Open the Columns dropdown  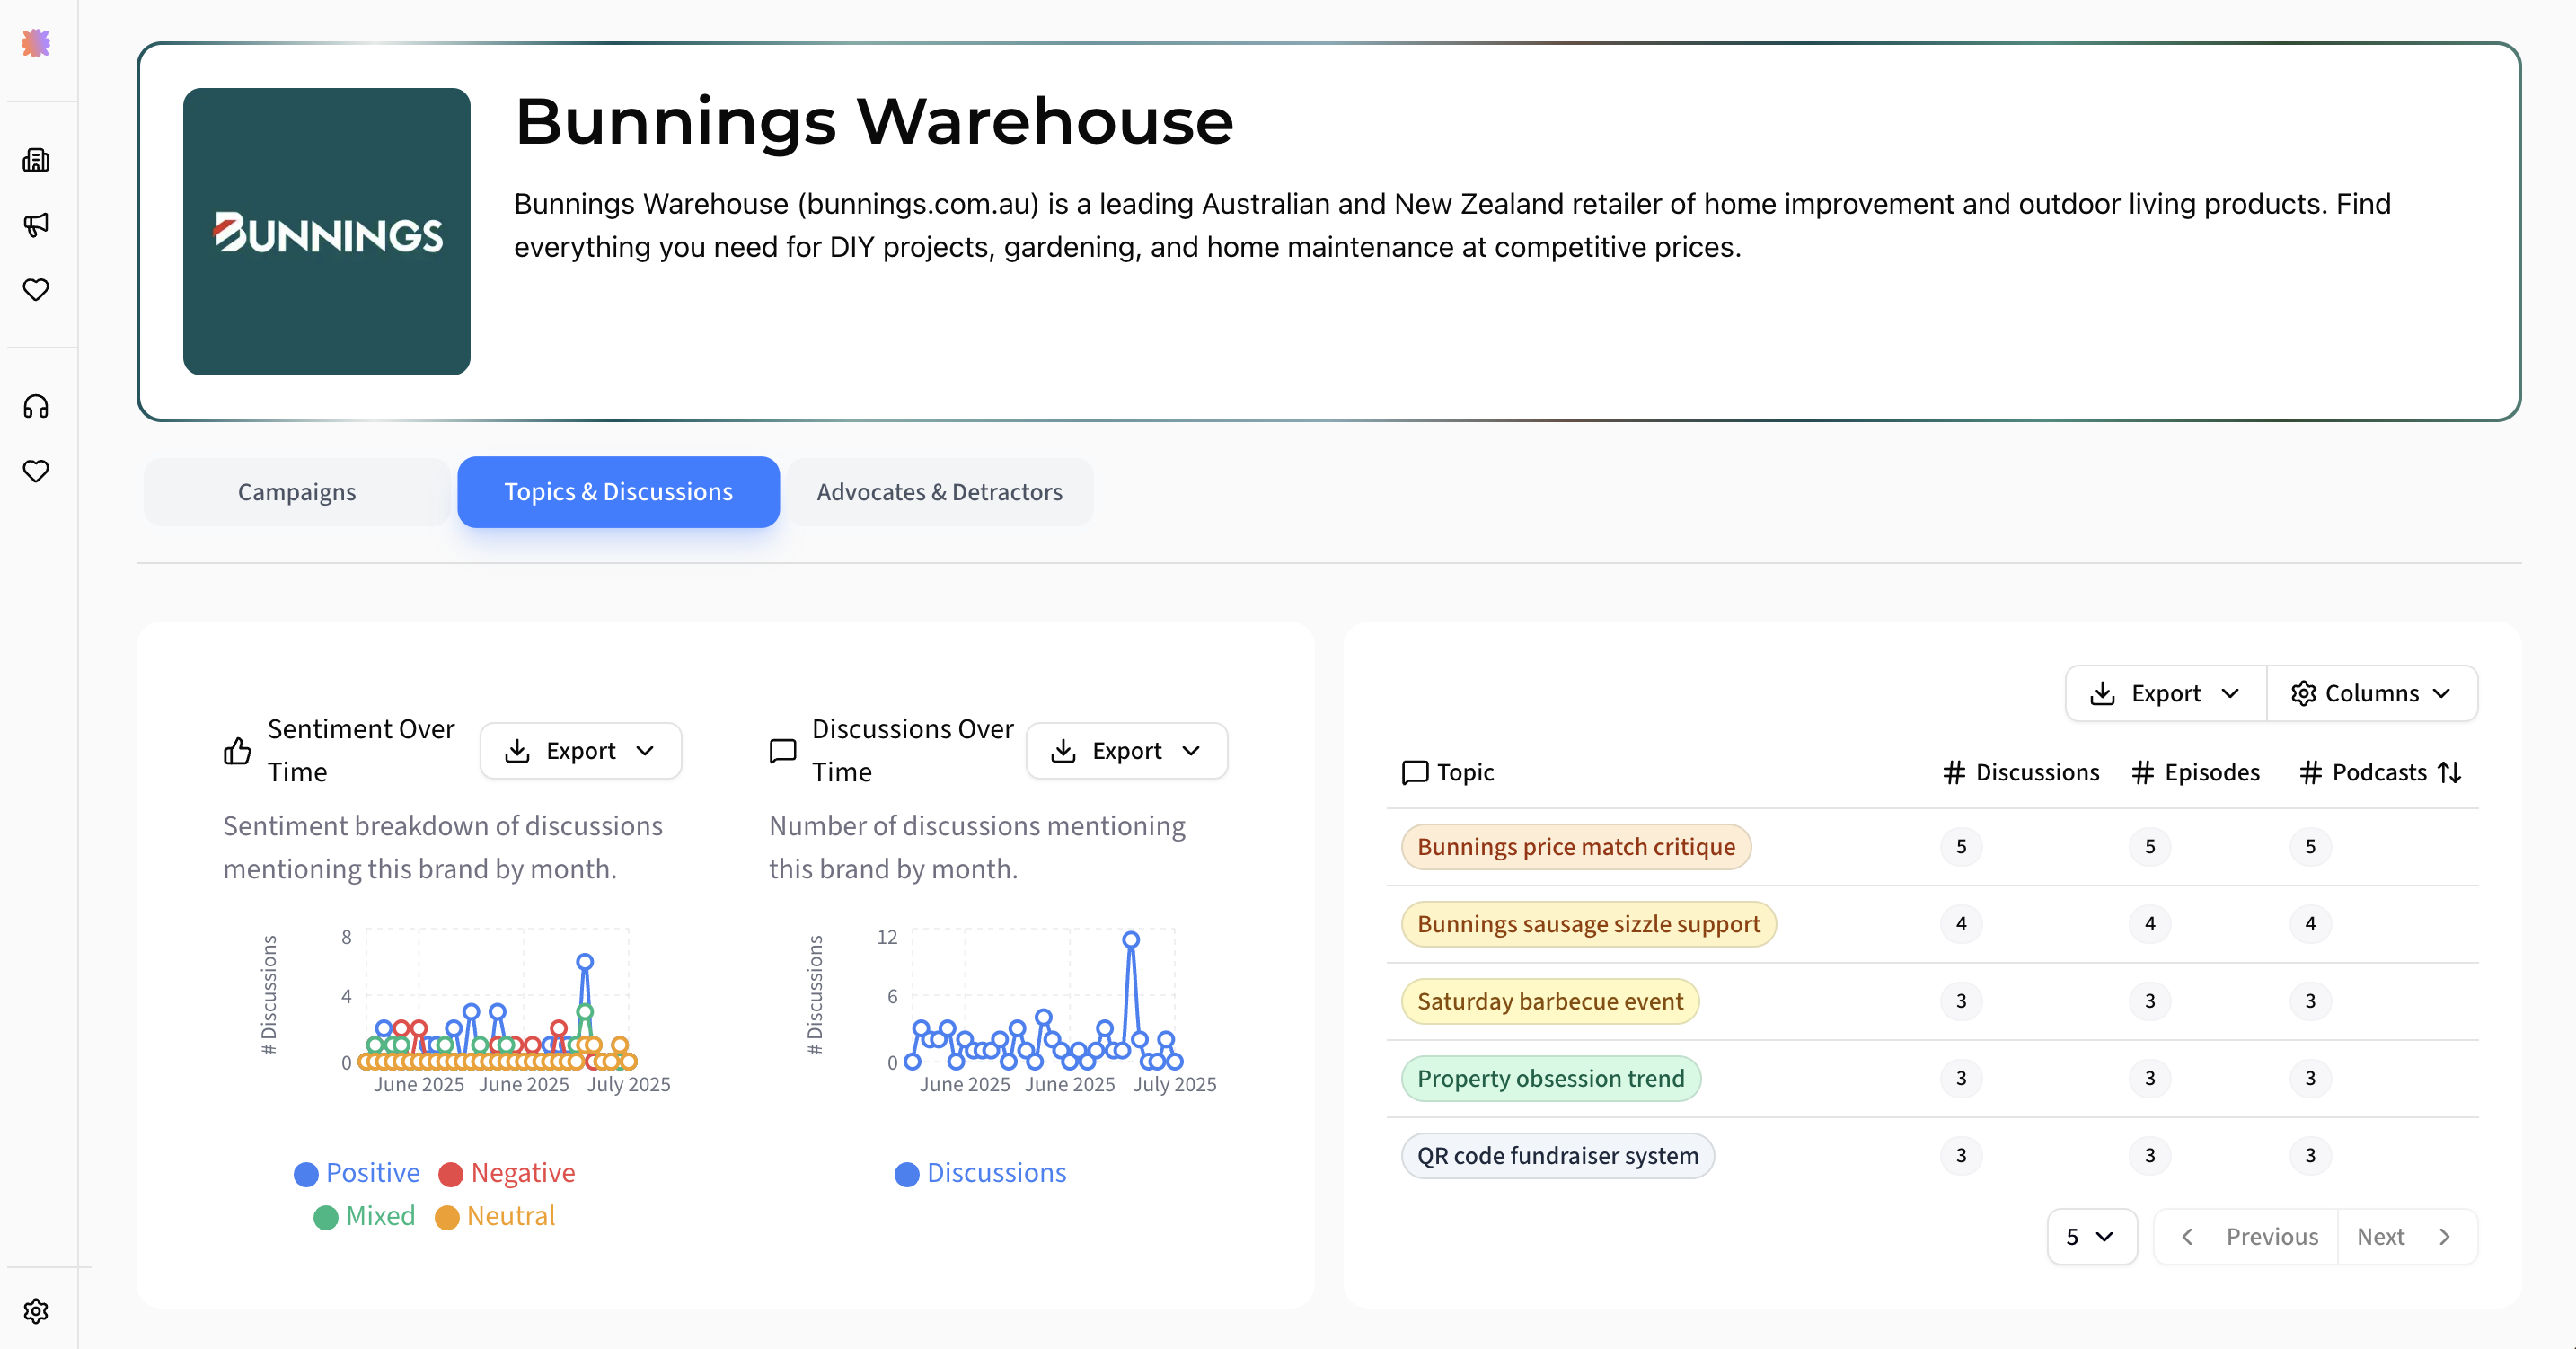[2371, 693]
